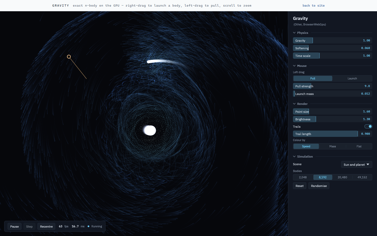
Task: Click the Pause button
Action: 14,226
